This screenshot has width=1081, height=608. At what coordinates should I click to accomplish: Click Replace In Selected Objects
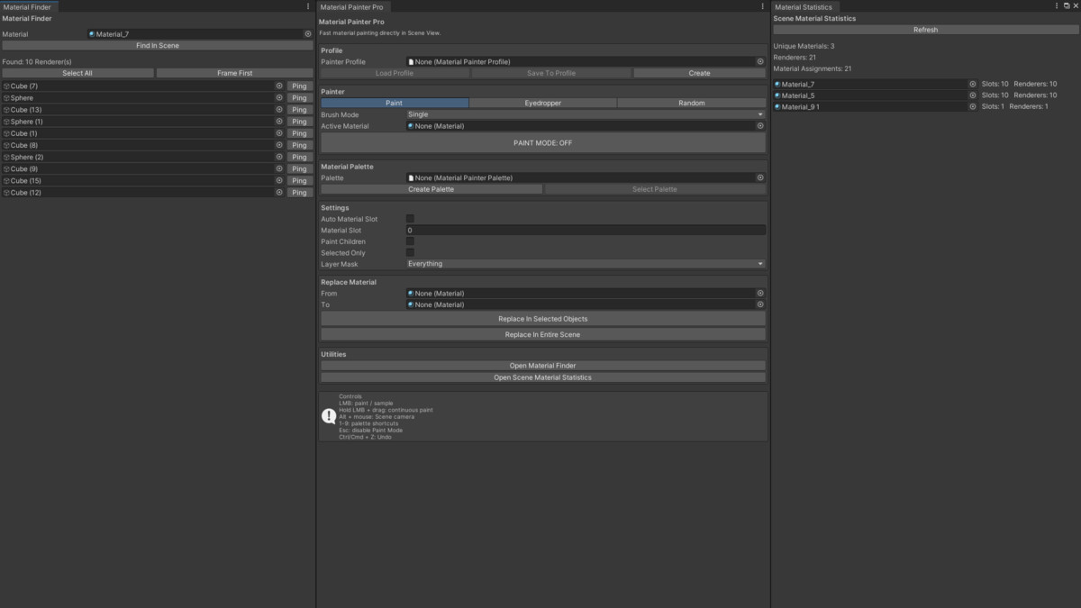point(543,319)
